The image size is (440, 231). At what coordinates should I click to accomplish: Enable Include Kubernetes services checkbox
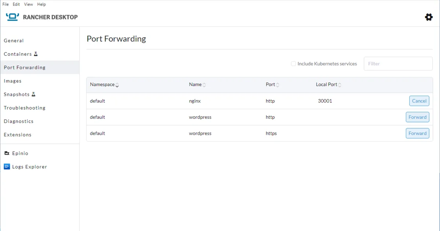point(293,64)
